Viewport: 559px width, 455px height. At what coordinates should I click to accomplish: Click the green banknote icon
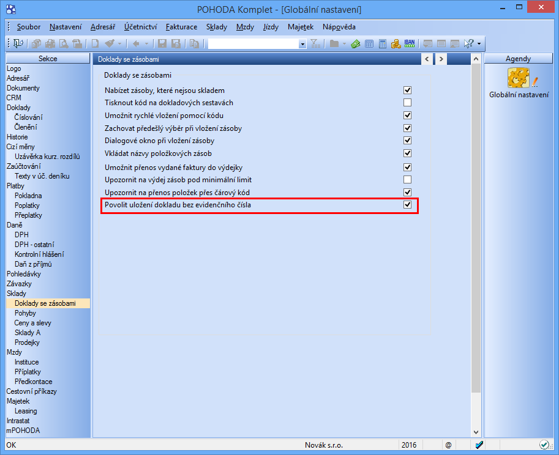356,44
